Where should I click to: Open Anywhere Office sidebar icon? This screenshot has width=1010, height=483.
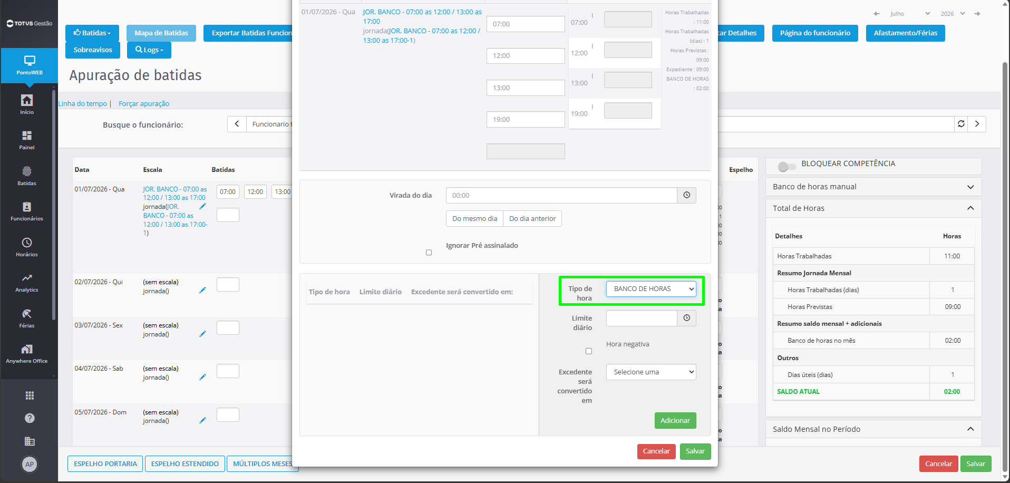27,353
